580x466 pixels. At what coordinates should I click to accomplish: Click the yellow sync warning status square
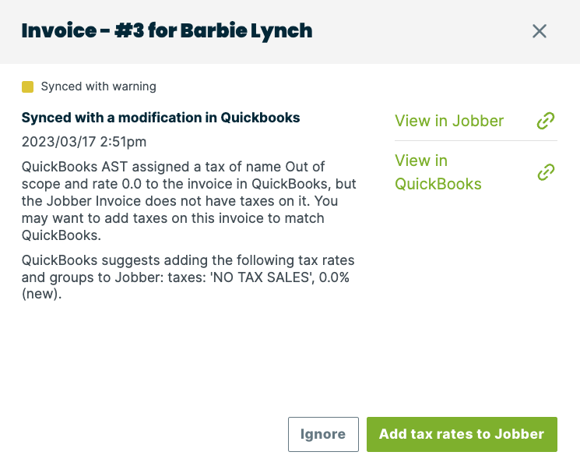28,86
